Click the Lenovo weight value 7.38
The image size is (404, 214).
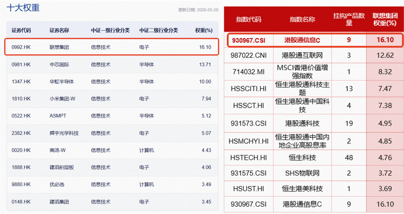385,105
